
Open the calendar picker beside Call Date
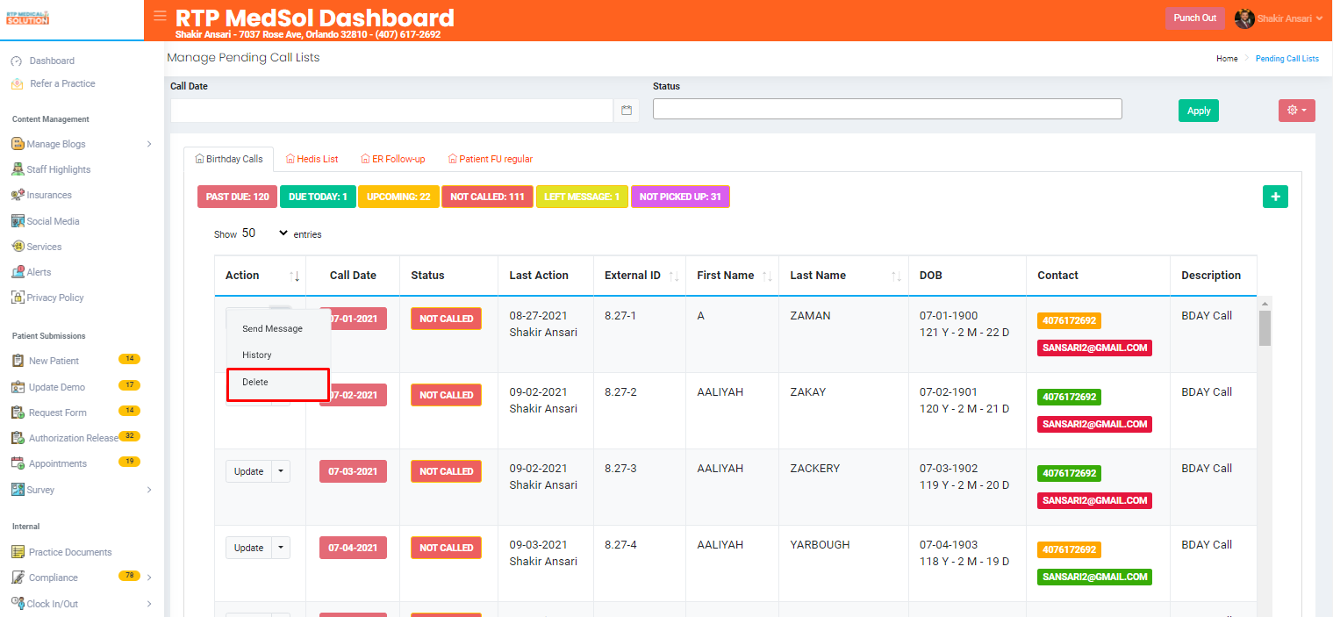pos(627,111)
